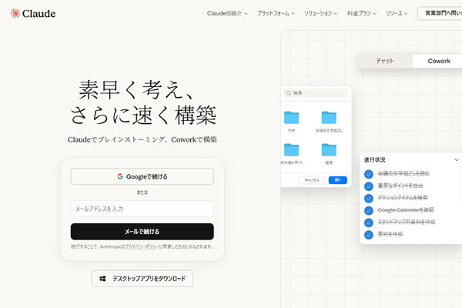Open the 料金プラン menu
The width and height of the screenshot is (462, 308).
tap(364, 14)
